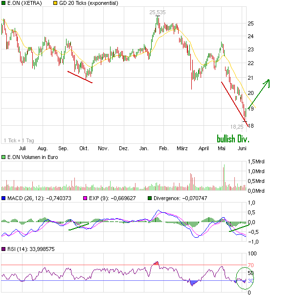Click the green Divergence legend swatch
The image size is (296, 295).
[150, 198]
